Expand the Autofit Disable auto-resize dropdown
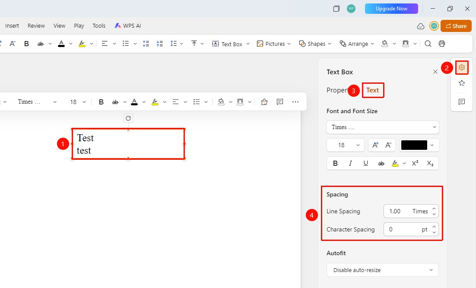 click(x=383, y=270)
